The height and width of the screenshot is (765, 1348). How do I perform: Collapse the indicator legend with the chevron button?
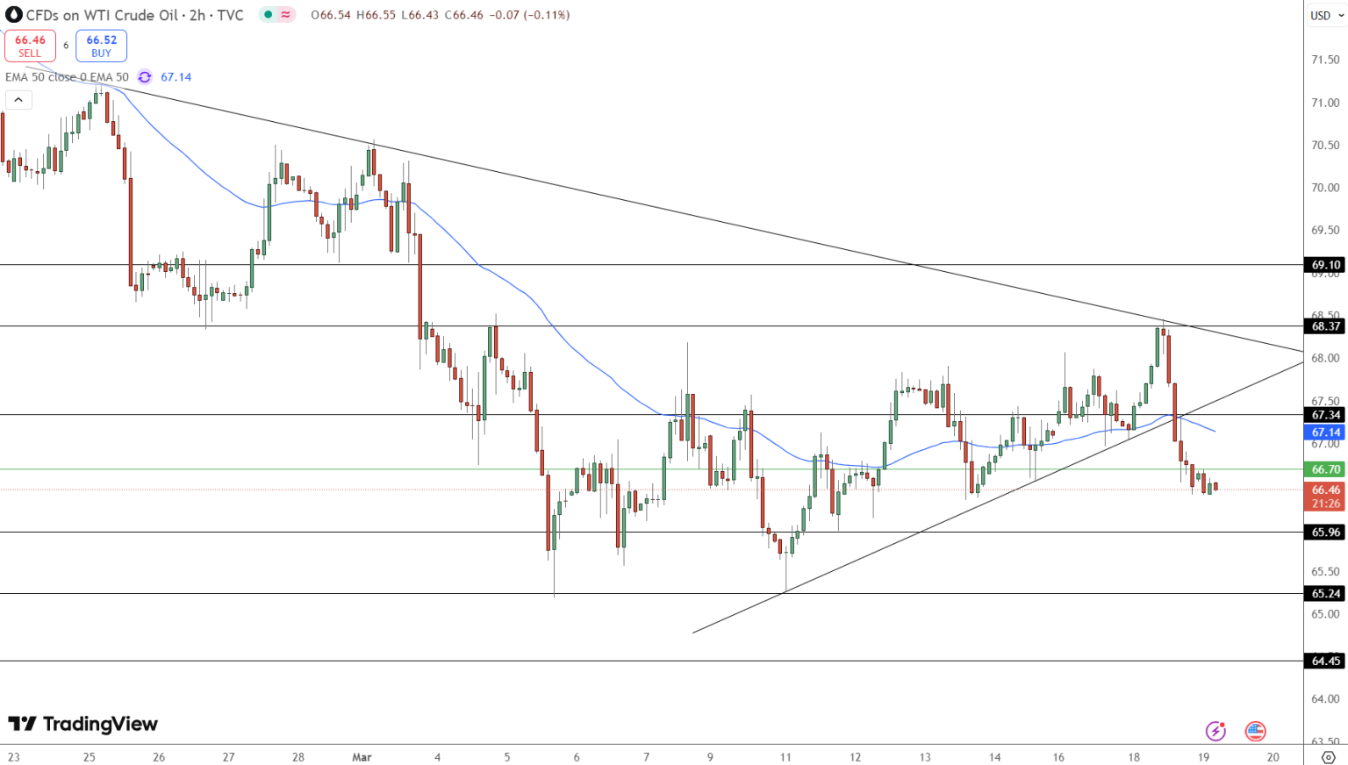click(18, 100)
